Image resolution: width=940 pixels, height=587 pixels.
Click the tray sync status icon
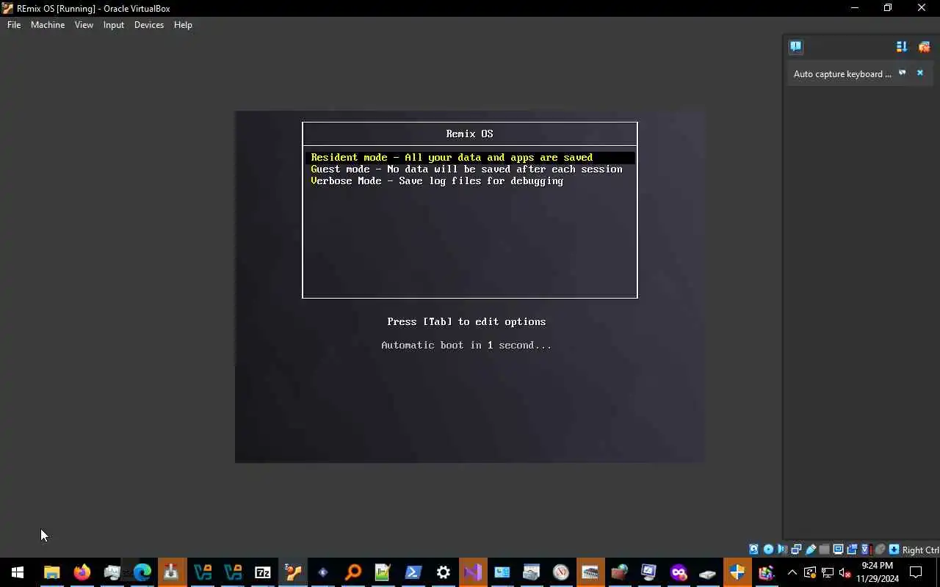pyautogui.click(x=810, y=572)
